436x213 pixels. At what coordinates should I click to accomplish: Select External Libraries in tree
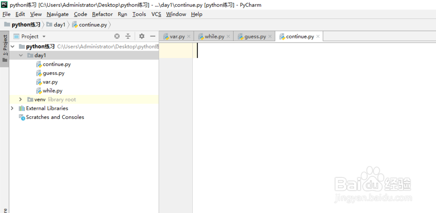84,108
